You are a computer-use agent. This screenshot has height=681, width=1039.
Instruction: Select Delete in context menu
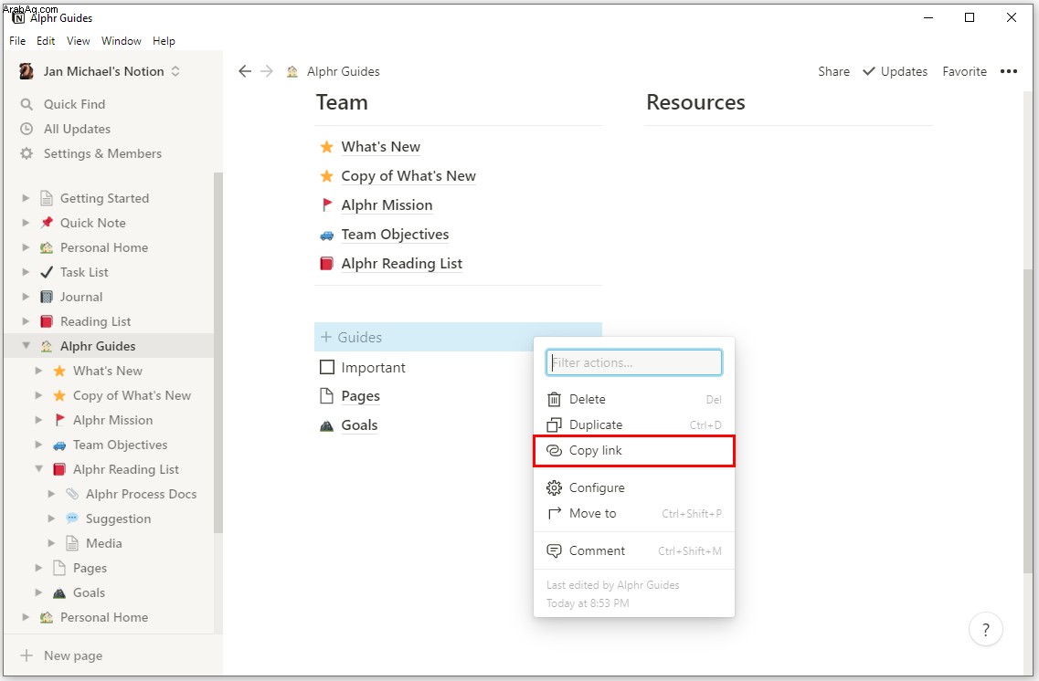634,399
